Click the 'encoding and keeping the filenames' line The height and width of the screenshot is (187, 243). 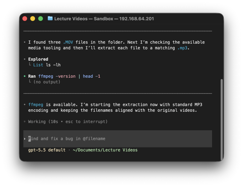coord(112,110)
